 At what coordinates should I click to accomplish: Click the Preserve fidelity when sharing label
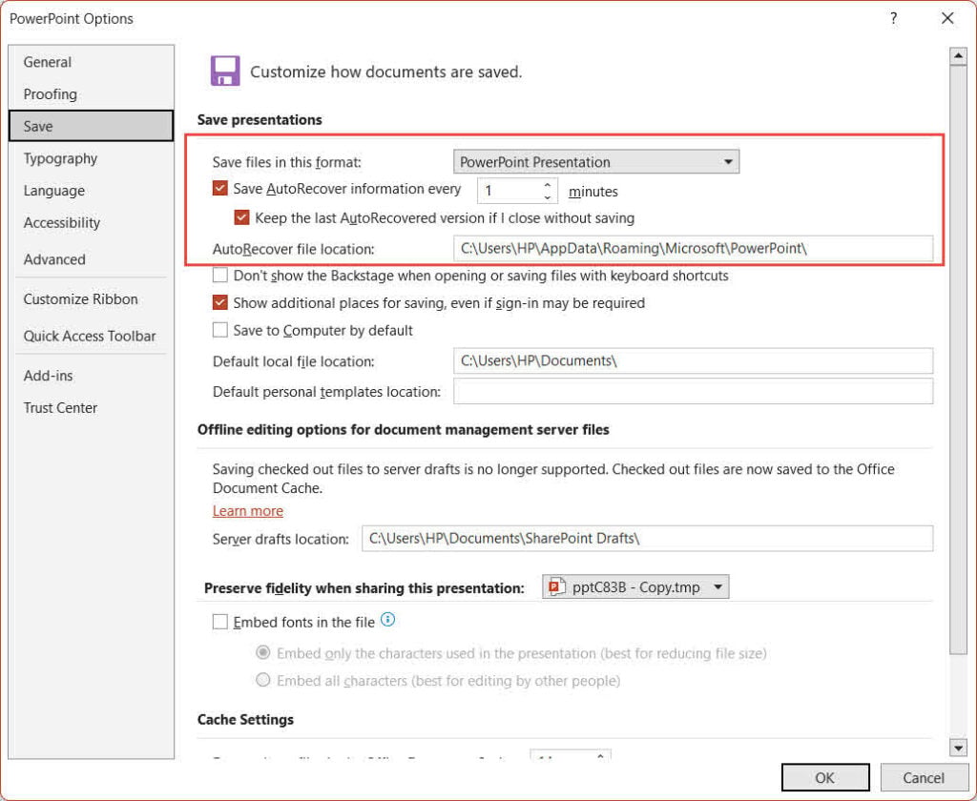coord(364,588)
